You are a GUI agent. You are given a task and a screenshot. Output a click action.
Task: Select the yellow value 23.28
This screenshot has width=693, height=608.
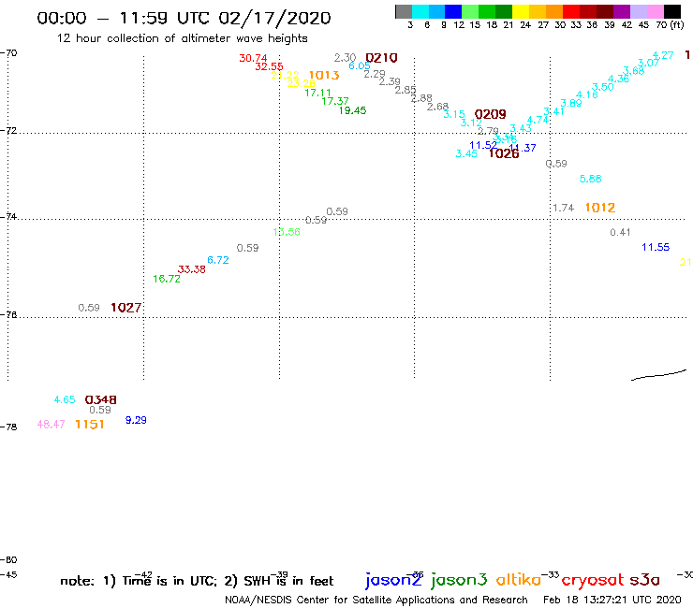(301, 83)
